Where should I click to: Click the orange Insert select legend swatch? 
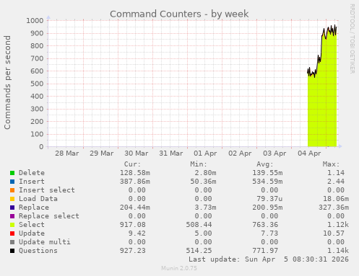click(x=12, y=190)
